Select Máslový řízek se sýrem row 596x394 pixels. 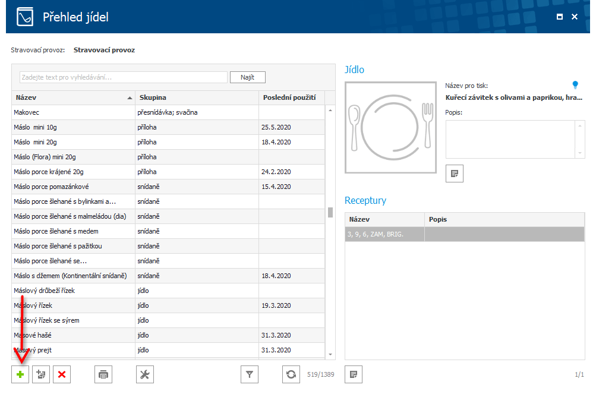click(x=168, y=320)
